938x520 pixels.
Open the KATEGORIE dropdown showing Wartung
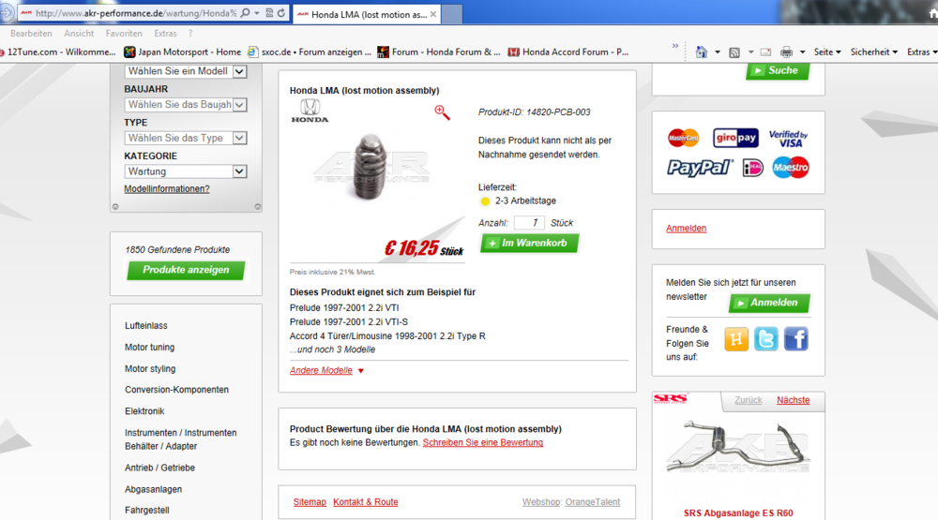186,171
